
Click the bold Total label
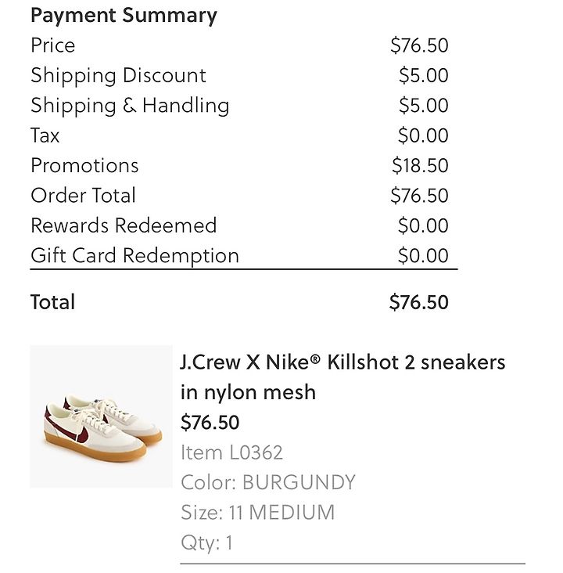click(53, 302)
